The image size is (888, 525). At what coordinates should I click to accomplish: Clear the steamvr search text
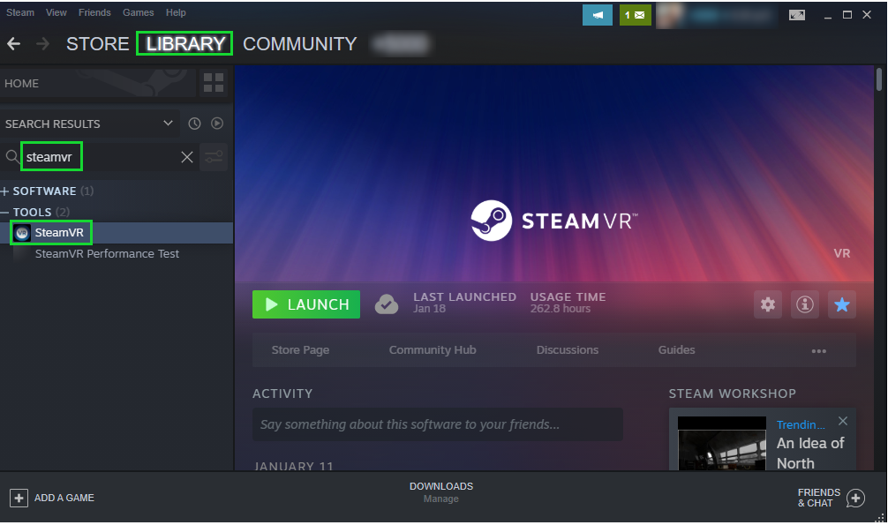(187, 157)
